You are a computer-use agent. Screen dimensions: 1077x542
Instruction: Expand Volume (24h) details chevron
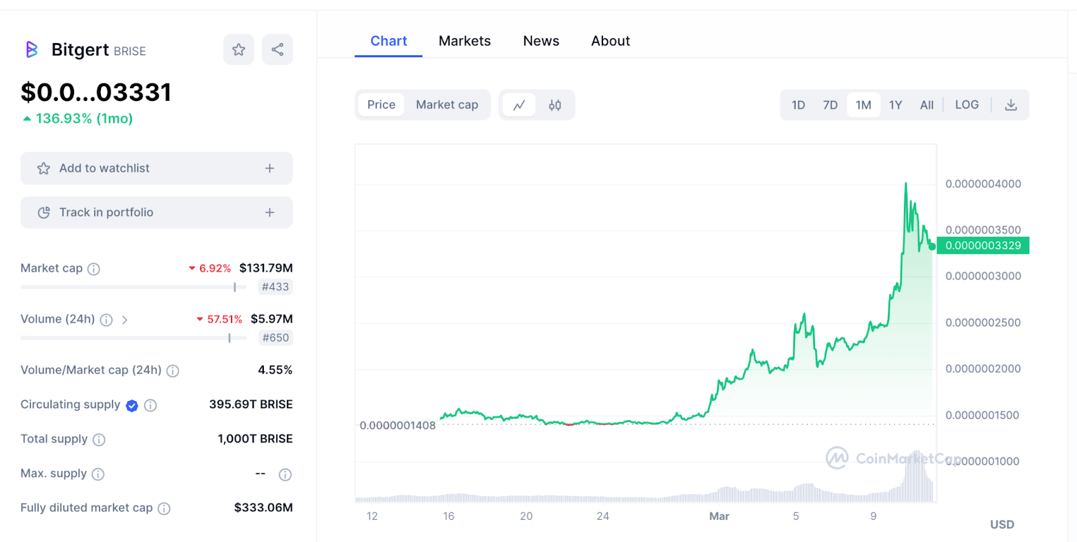coord(125,320)
